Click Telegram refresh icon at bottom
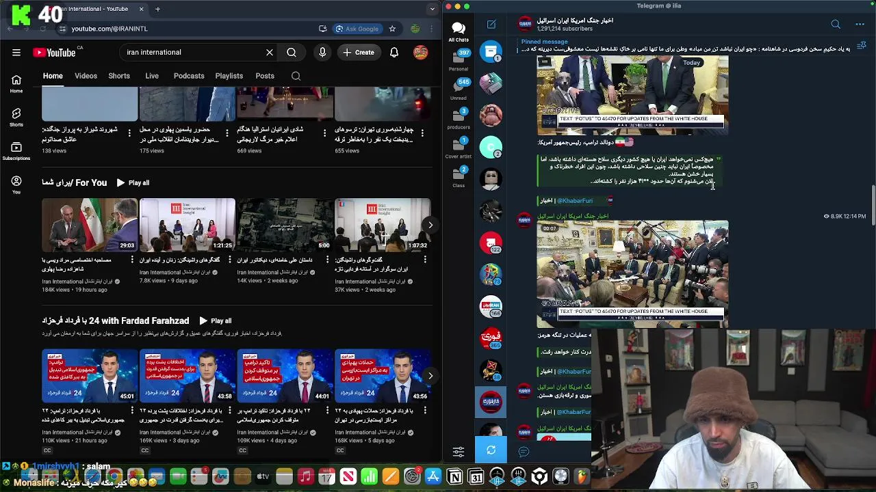The width and height of the screenshot is (876, 492). pos(491,450)
